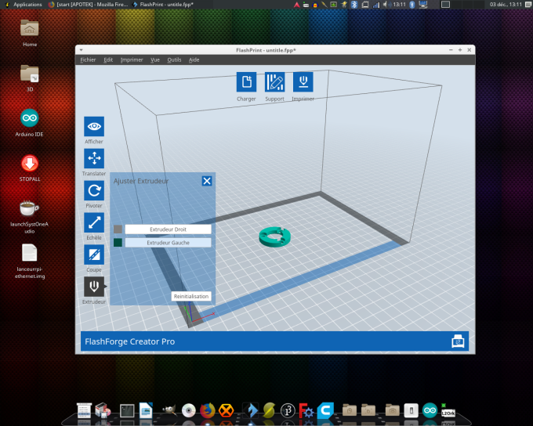Click the Imprimer print icon
Image resolution: width=533 pixels, height=426 pixels.
pos(303,82)
